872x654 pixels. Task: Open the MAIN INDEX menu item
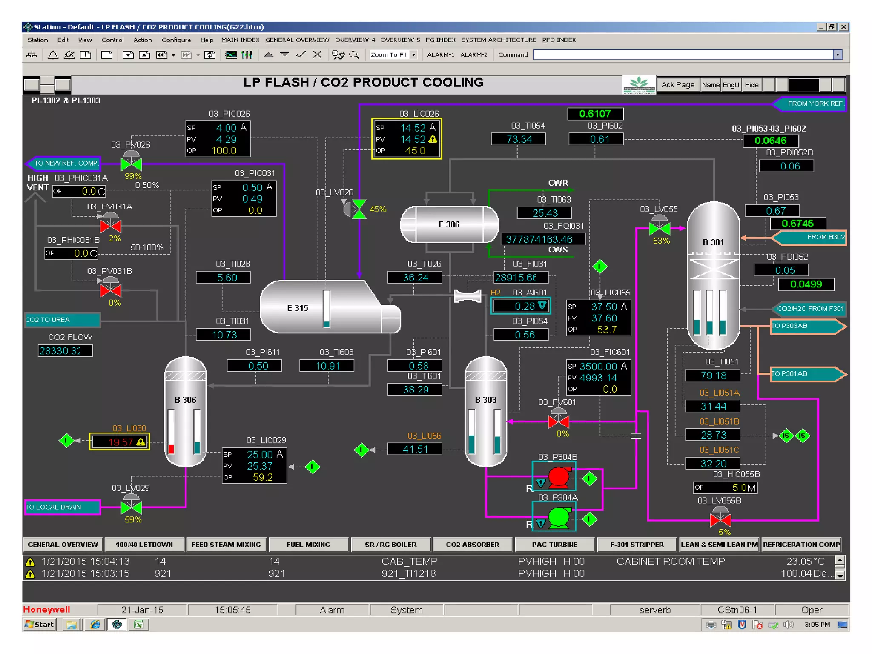click(240, 40)
